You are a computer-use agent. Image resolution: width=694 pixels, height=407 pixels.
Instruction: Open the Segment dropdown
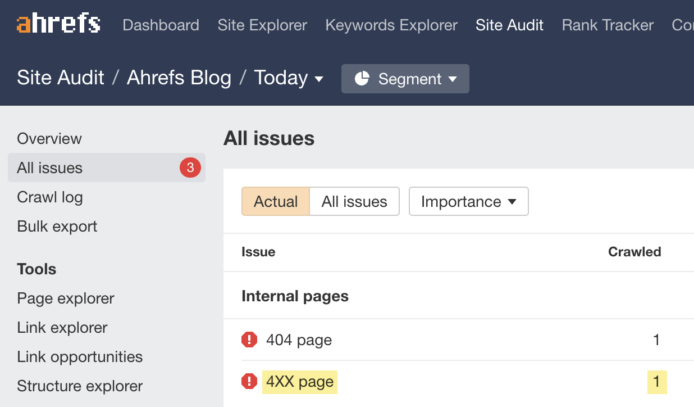point(405,79)
